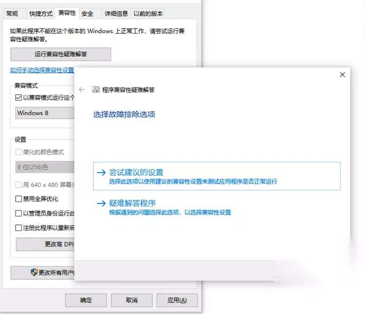Open the 8 位(256)色 color mode dropdown
The height and width of the screenshot is (314, 365).
click(45, 167)
